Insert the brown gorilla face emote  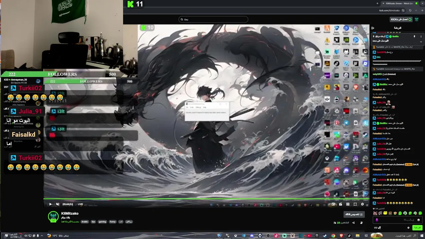coord(390,213)
